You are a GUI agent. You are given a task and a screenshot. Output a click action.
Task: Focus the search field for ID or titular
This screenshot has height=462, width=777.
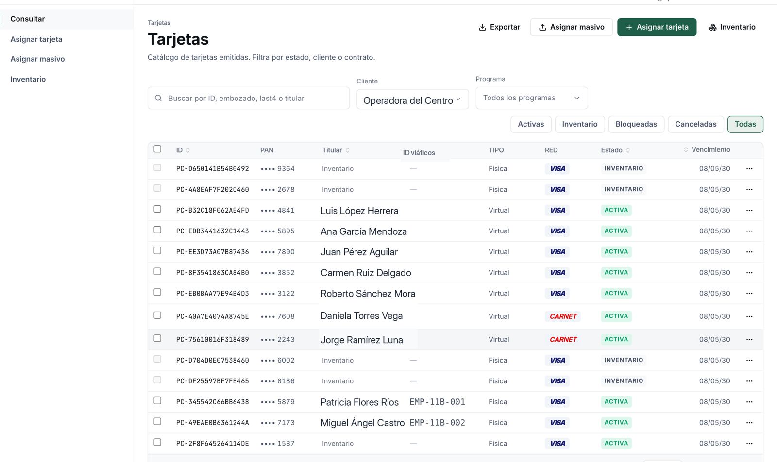tap(249, 98)
